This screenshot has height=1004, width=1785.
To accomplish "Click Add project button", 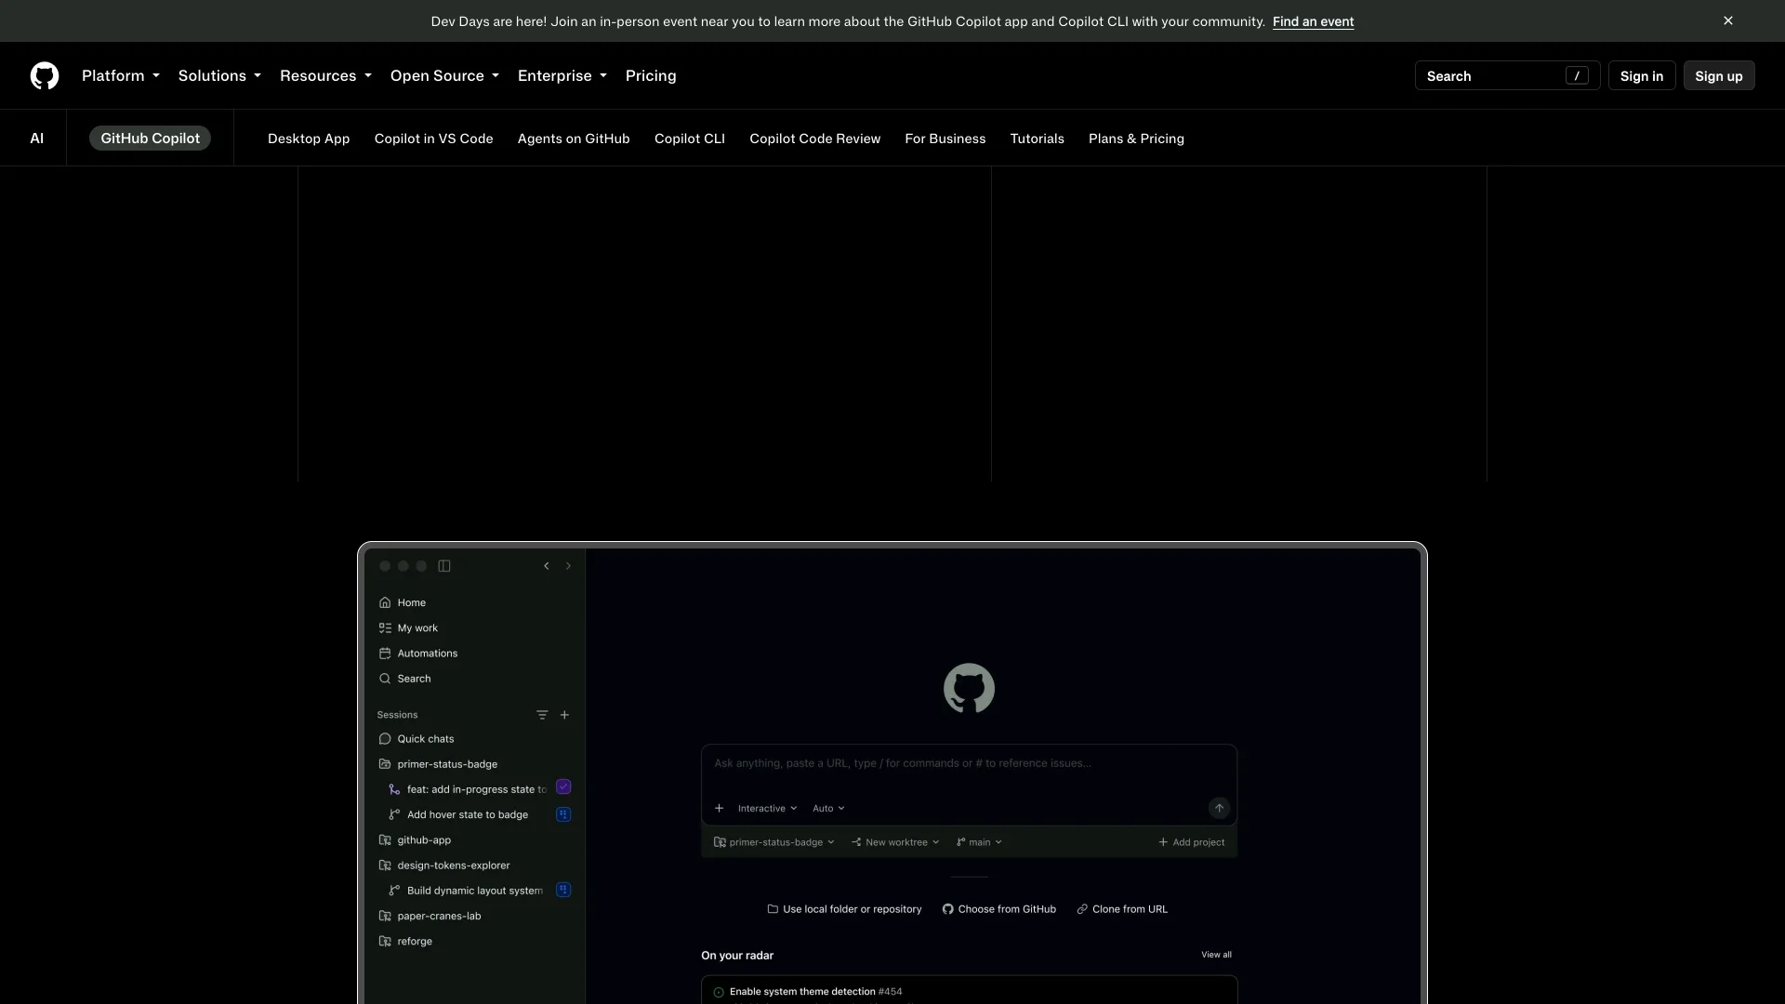I will tap(1191, 842).
